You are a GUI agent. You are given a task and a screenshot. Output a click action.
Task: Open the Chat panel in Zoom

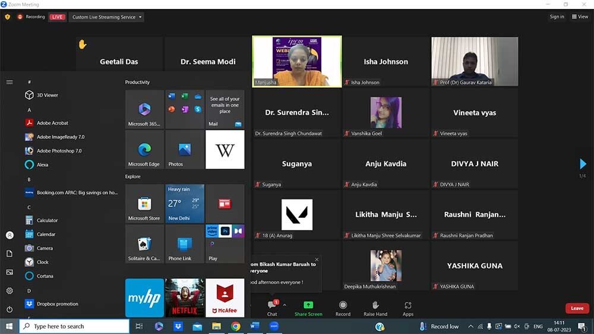(x=272, y=307)
